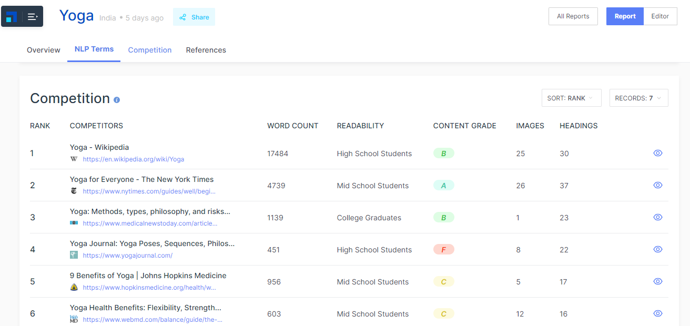Open the sidebar menu toggle icon
This screenshot has height=326, width=690.
(x=33, y=17)
